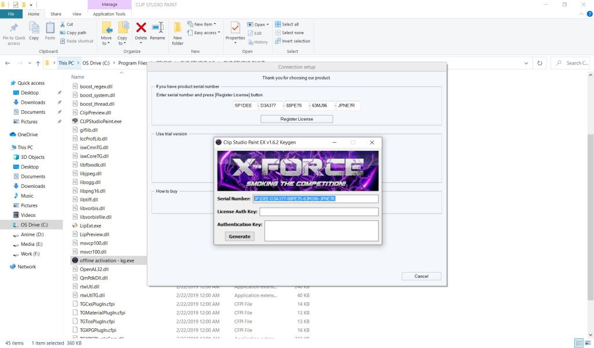Refresh the folder with the refresh icon
Image resolution: width=594 pixels, height=348 pixels.
tap(540, 63)
